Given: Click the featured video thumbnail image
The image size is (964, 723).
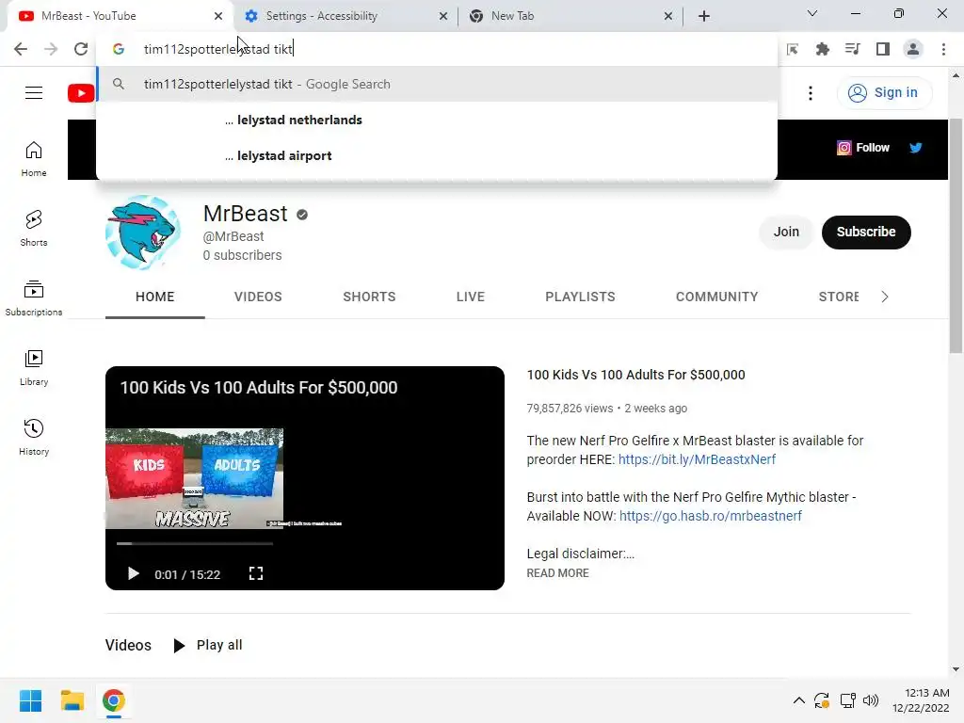Looking at the screenshot, I should (x=194, y=478).
